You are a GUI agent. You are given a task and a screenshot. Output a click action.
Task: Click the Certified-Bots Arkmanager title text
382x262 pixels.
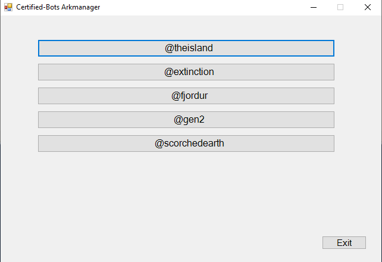point(58,7)
